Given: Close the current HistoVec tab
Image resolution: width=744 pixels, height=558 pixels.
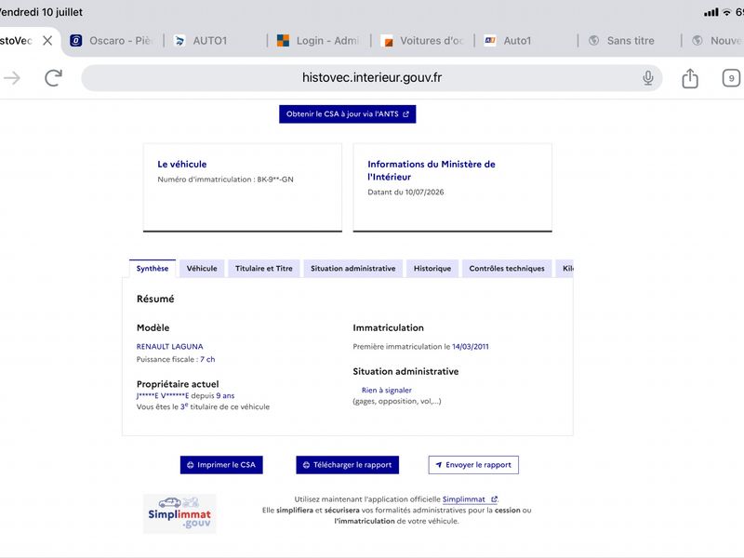Looking at the screenshot, I should click(47, 41).
